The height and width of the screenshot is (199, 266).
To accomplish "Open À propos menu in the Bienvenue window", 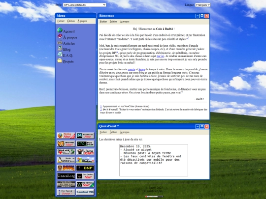I will click(125, 22).
